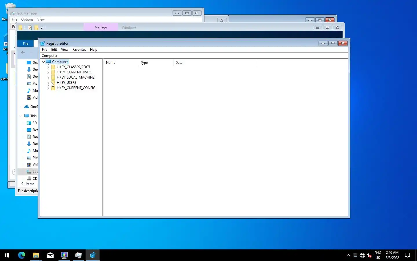Click the OneDrive cloud icon in Explorer sidebar
This screenshot has width=417, height=261.
pos(27,107)
